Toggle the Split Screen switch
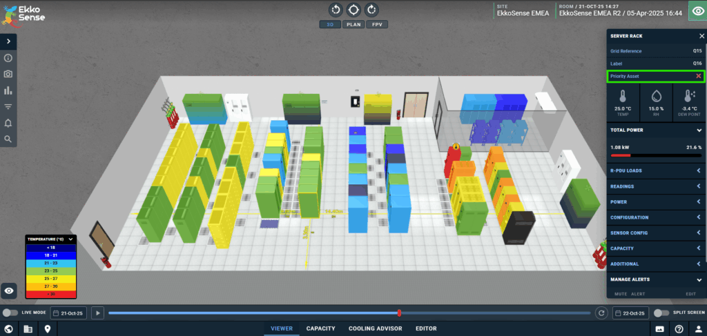The height and width of the screenshot is (336, 707). pos(661,313)
